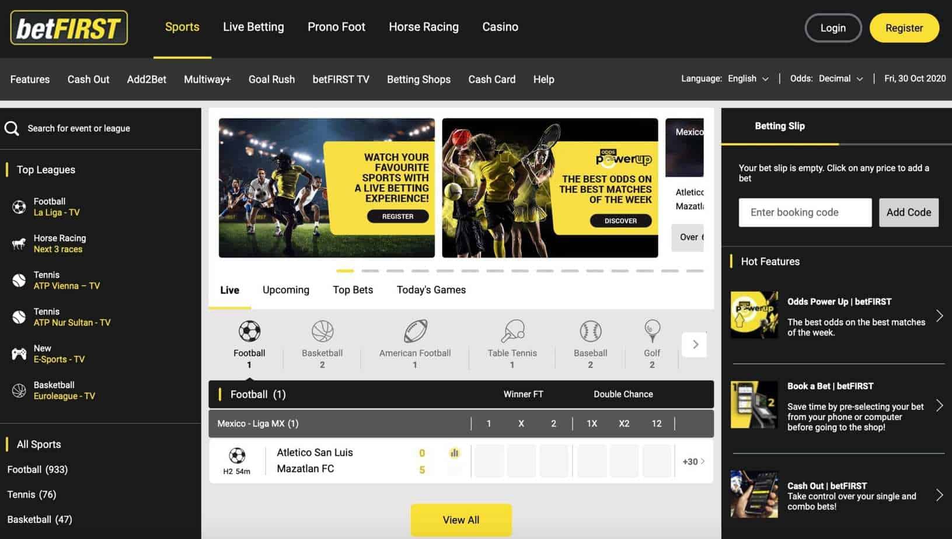Click the Search for event or league field
This screenshot has height=539, width=952.
[x=79, y=128]
